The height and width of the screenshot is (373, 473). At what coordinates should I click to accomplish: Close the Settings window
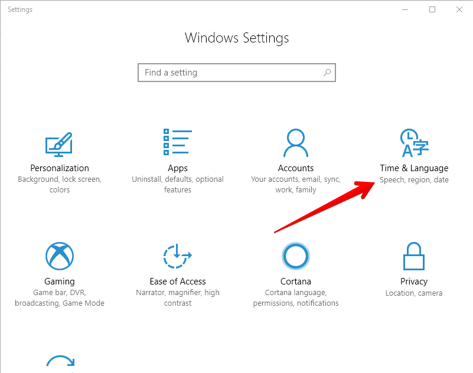(x=459, y=9)
